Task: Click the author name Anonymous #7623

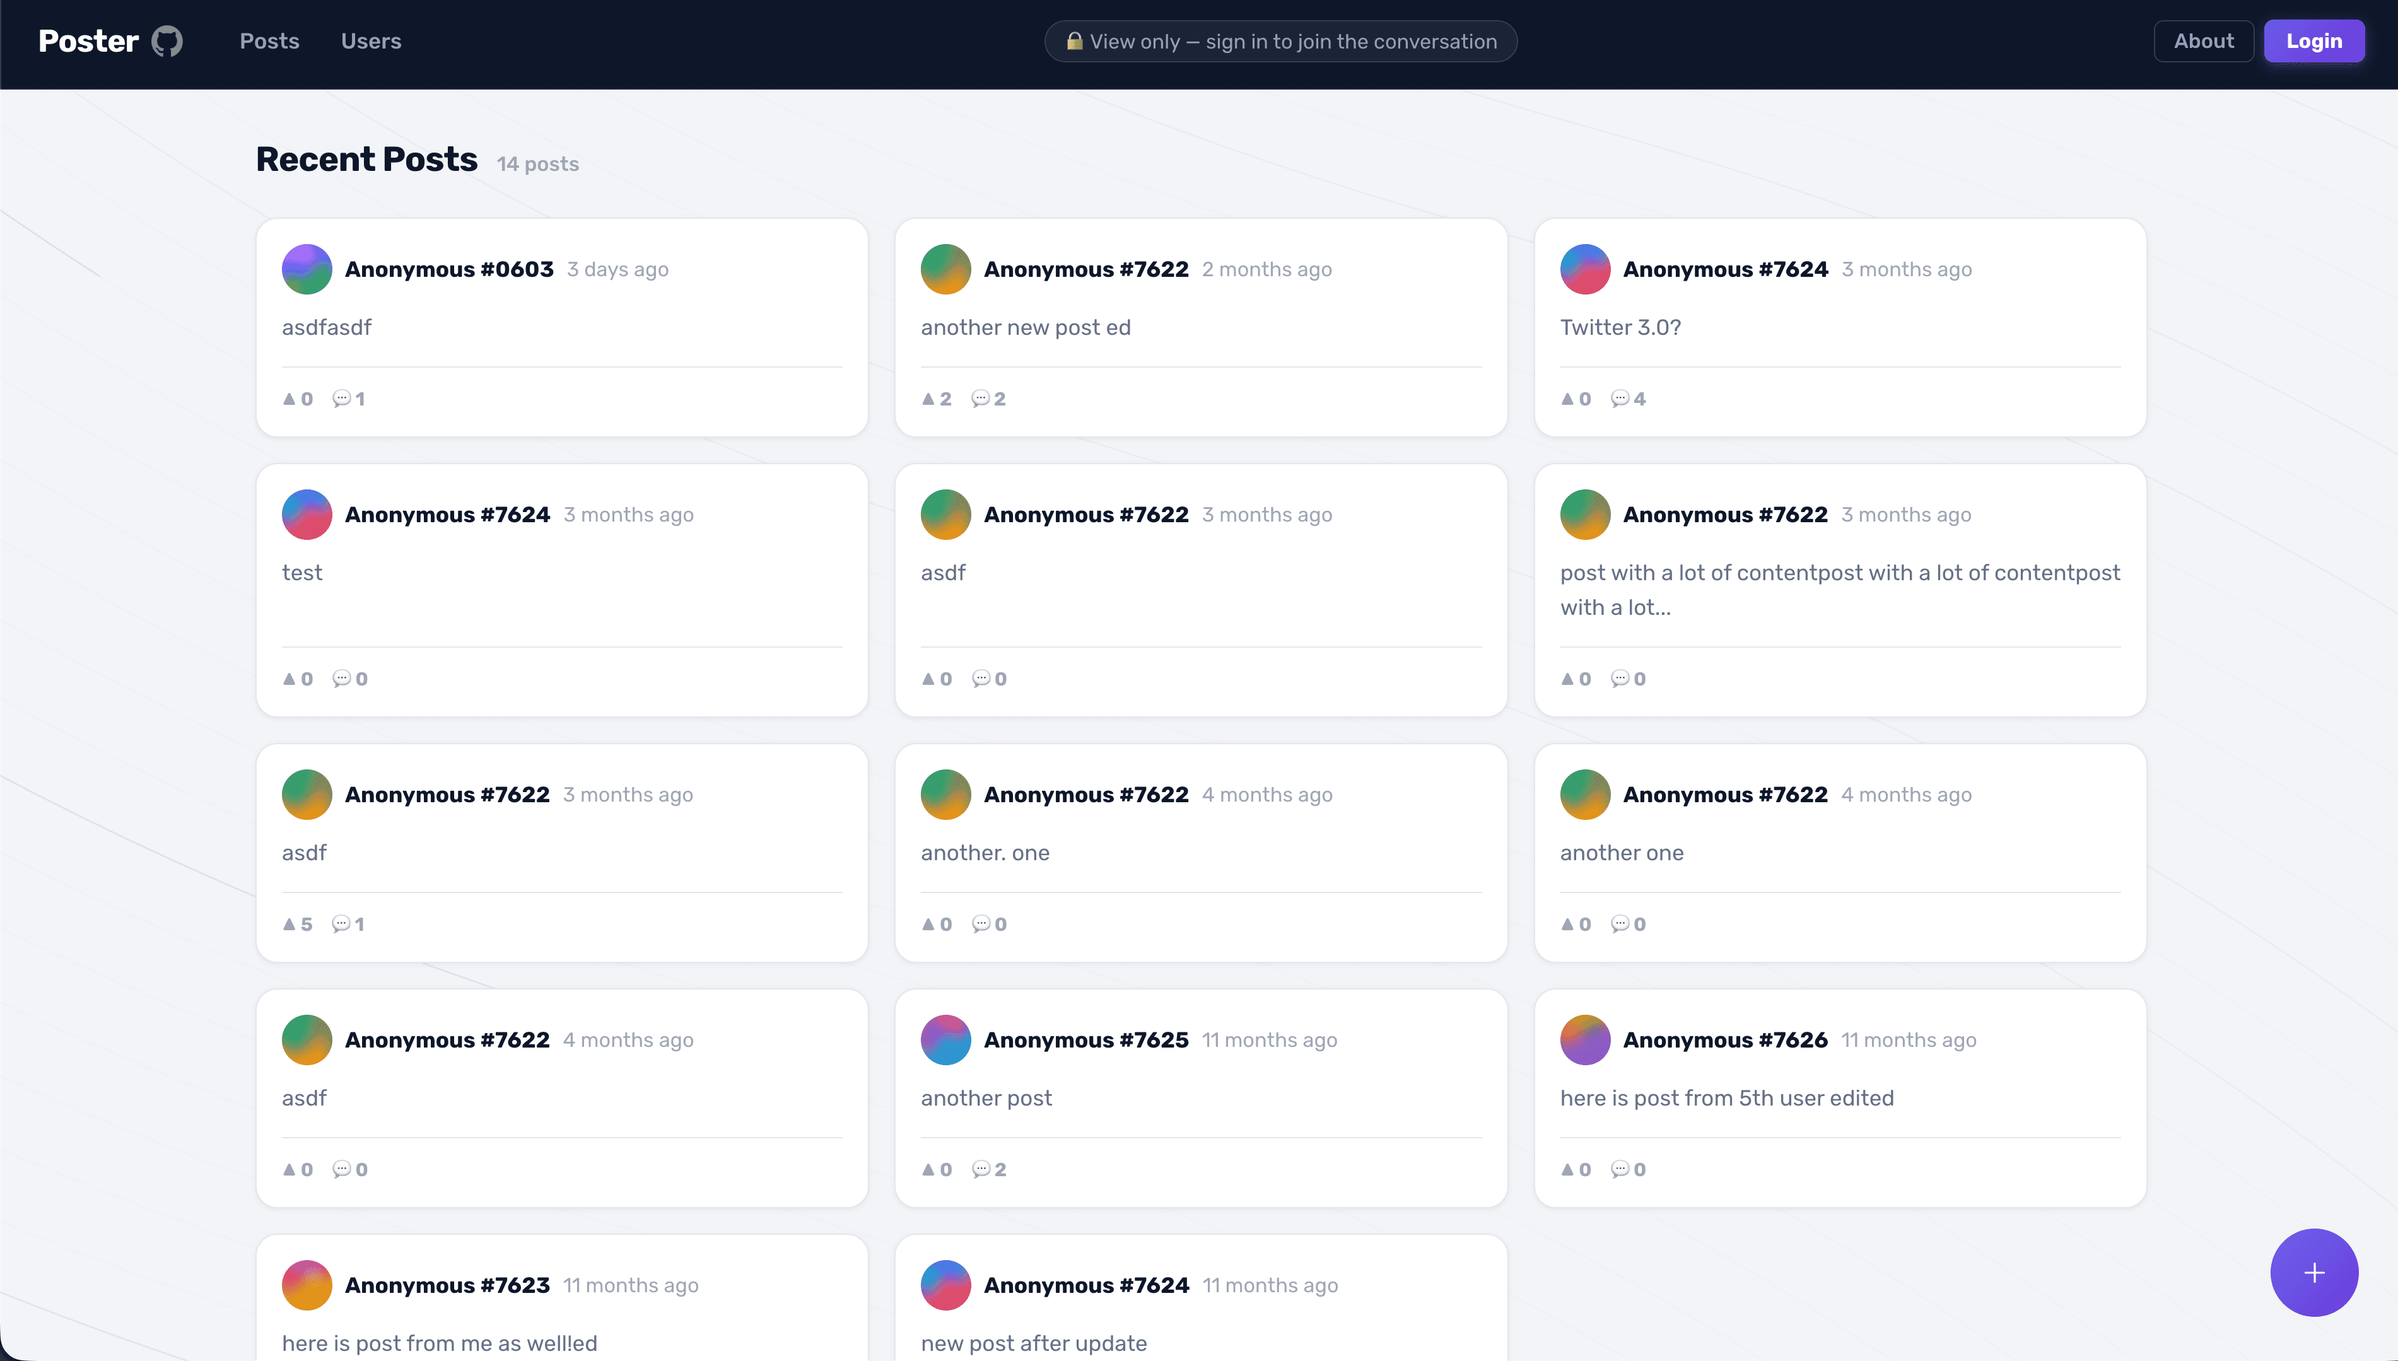Action: pyautogui.click(x=447, y=1285)
